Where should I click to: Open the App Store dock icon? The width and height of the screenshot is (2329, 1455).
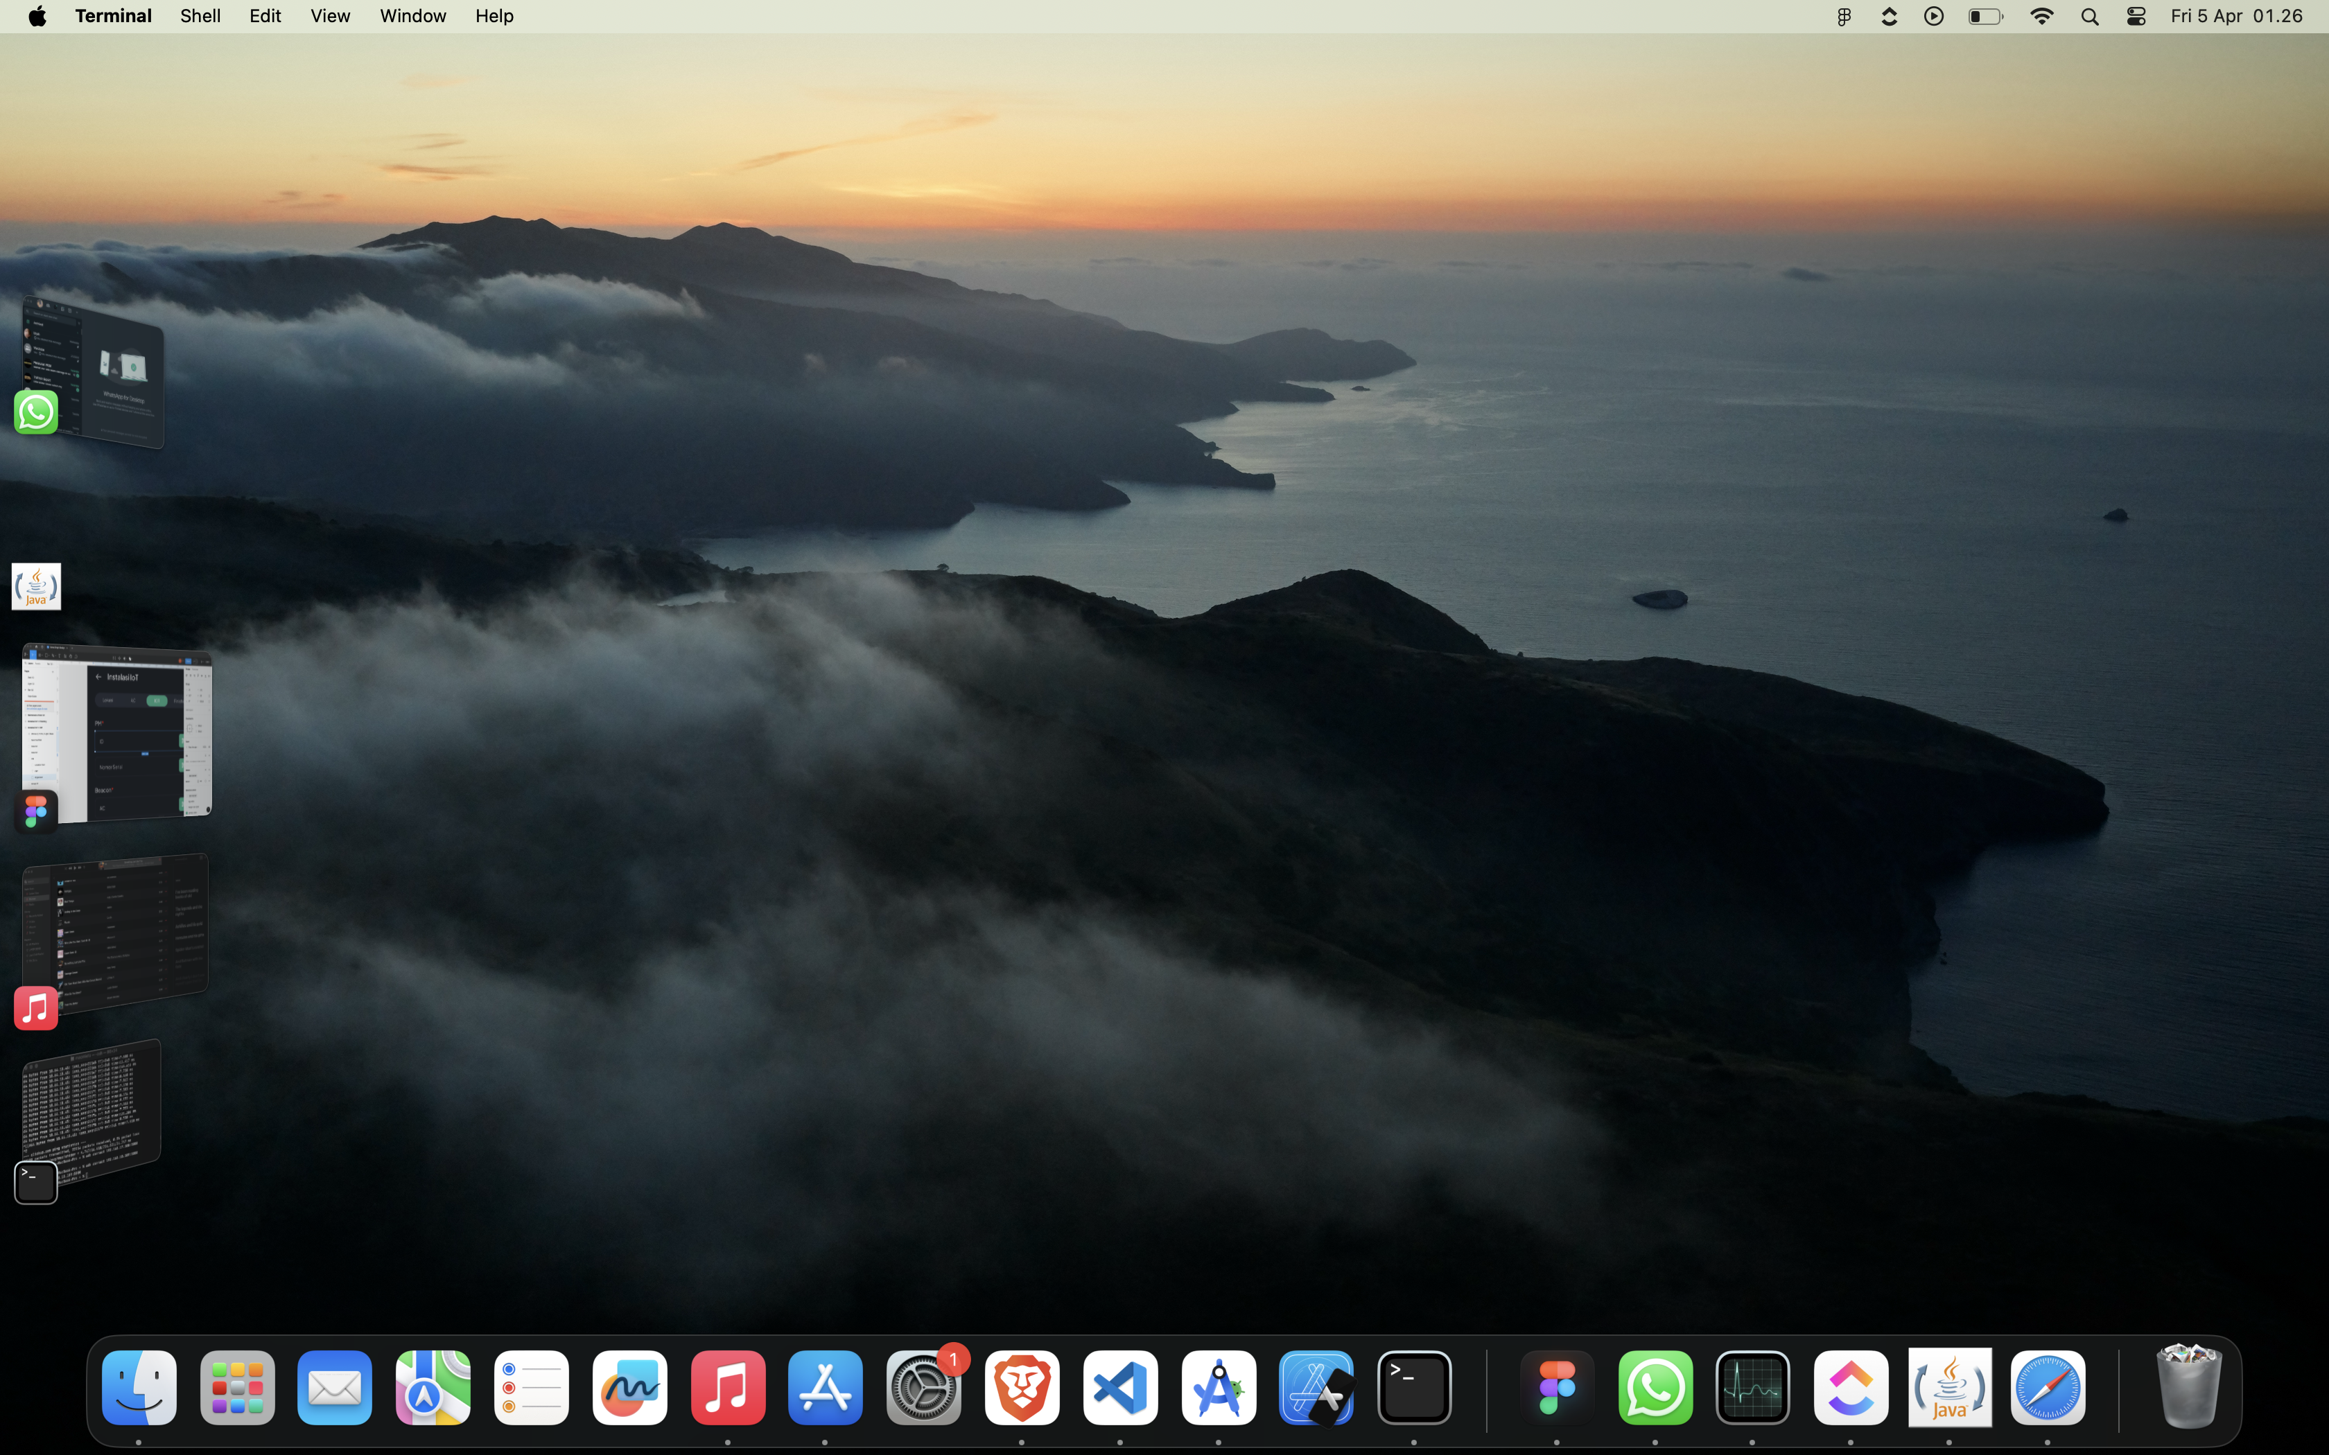[826, 1388]
